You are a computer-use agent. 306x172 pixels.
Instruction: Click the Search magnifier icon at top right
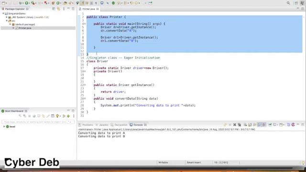288,3
